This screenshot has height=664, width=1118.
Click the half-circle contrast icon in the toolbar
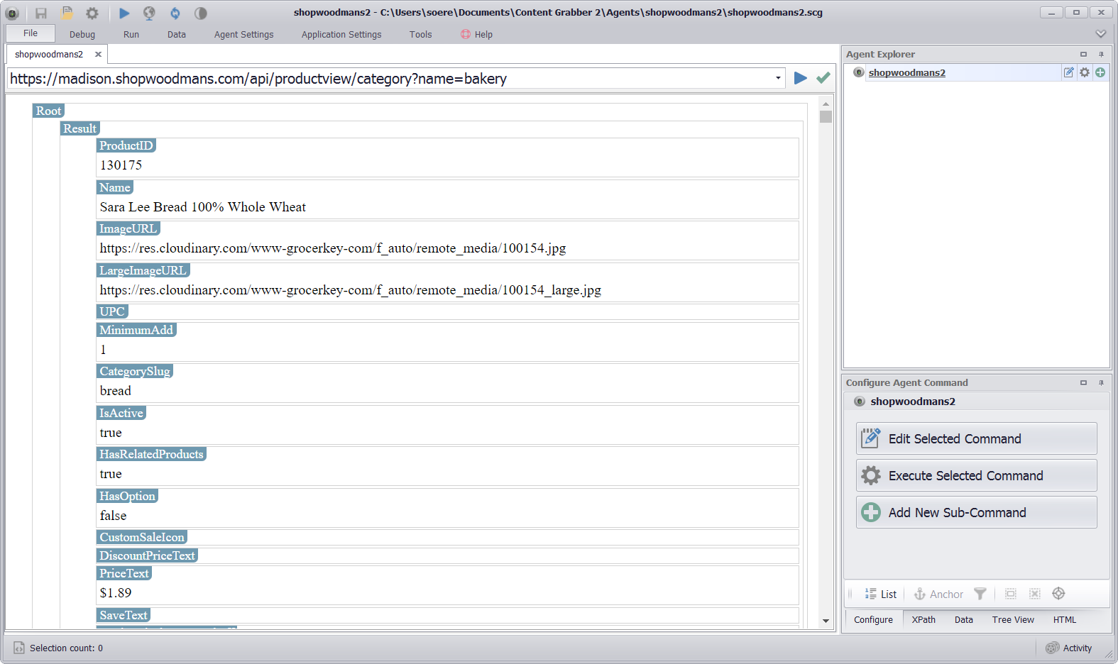pos(201,13)
